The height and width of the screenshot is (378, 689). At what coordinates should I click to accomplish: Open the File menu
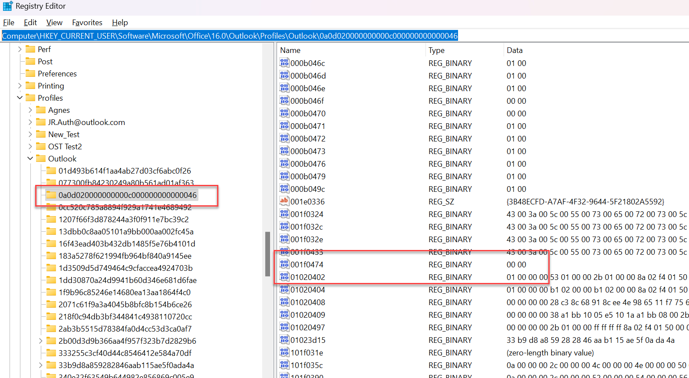(9, 23)
